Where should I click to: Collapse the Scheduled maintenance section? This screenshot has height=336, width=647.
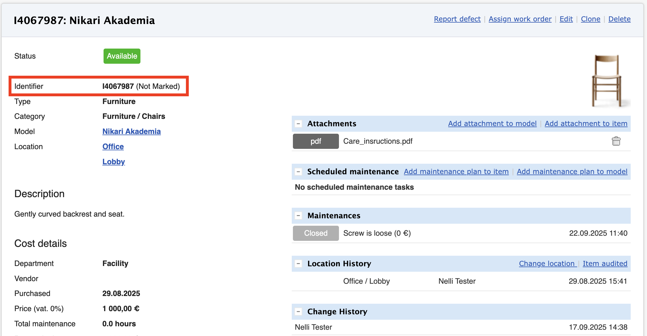pos(298,172)
